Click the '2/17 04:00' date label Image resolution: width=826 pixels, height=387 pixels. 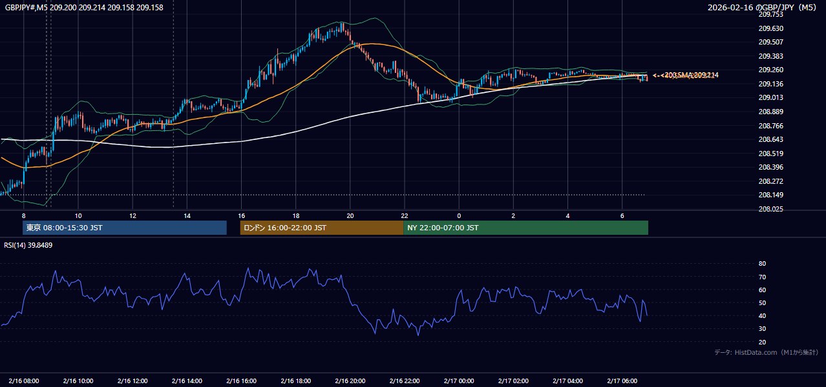pyautogui.click(x=567, y=381)
